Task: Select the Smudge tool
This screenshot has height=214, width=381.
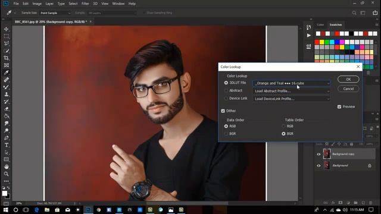Action: tap(7, 123)
